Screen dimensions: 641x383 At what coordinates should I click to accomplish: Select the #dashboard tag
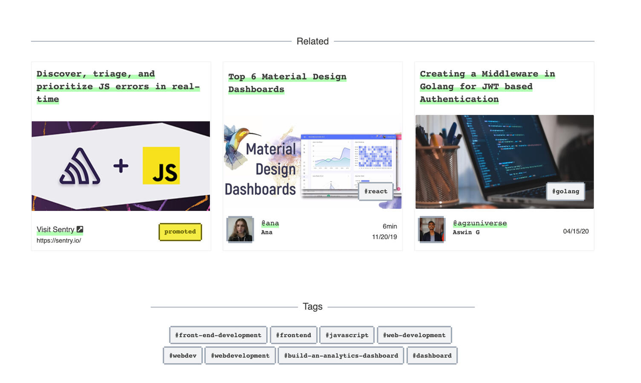(432, 355)
